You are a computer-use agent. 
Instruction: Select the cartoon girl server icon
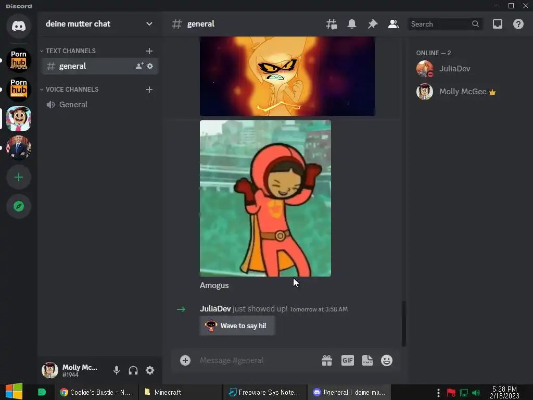tap(19, 119)
